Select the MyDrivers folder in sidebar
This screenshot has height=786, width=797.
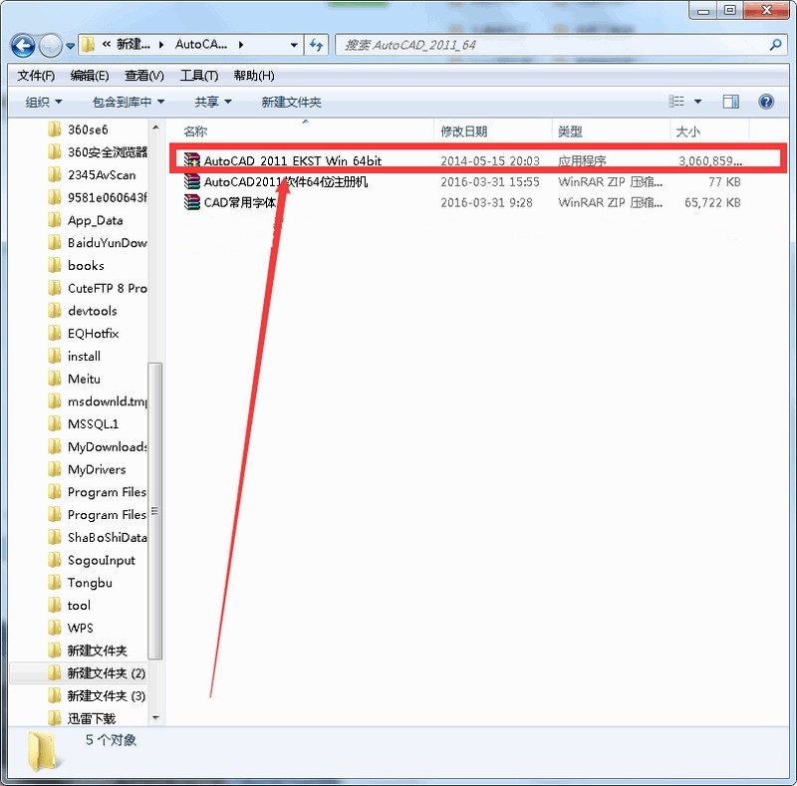click(x=97, y=469)
